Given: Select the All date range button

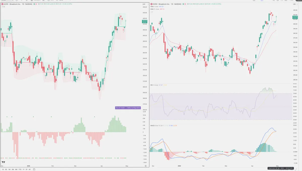Looking at the screenshot, I should tap(29, 169).
